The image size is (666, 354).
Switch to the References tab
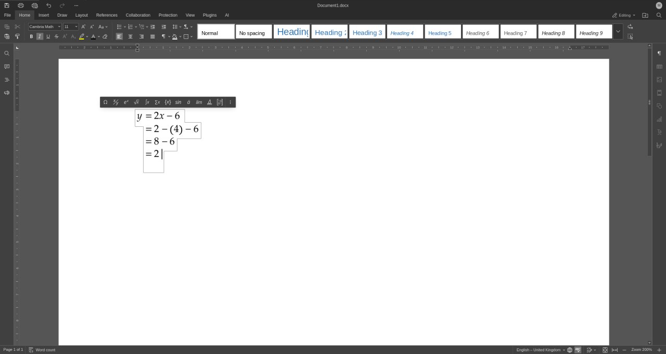107,15
